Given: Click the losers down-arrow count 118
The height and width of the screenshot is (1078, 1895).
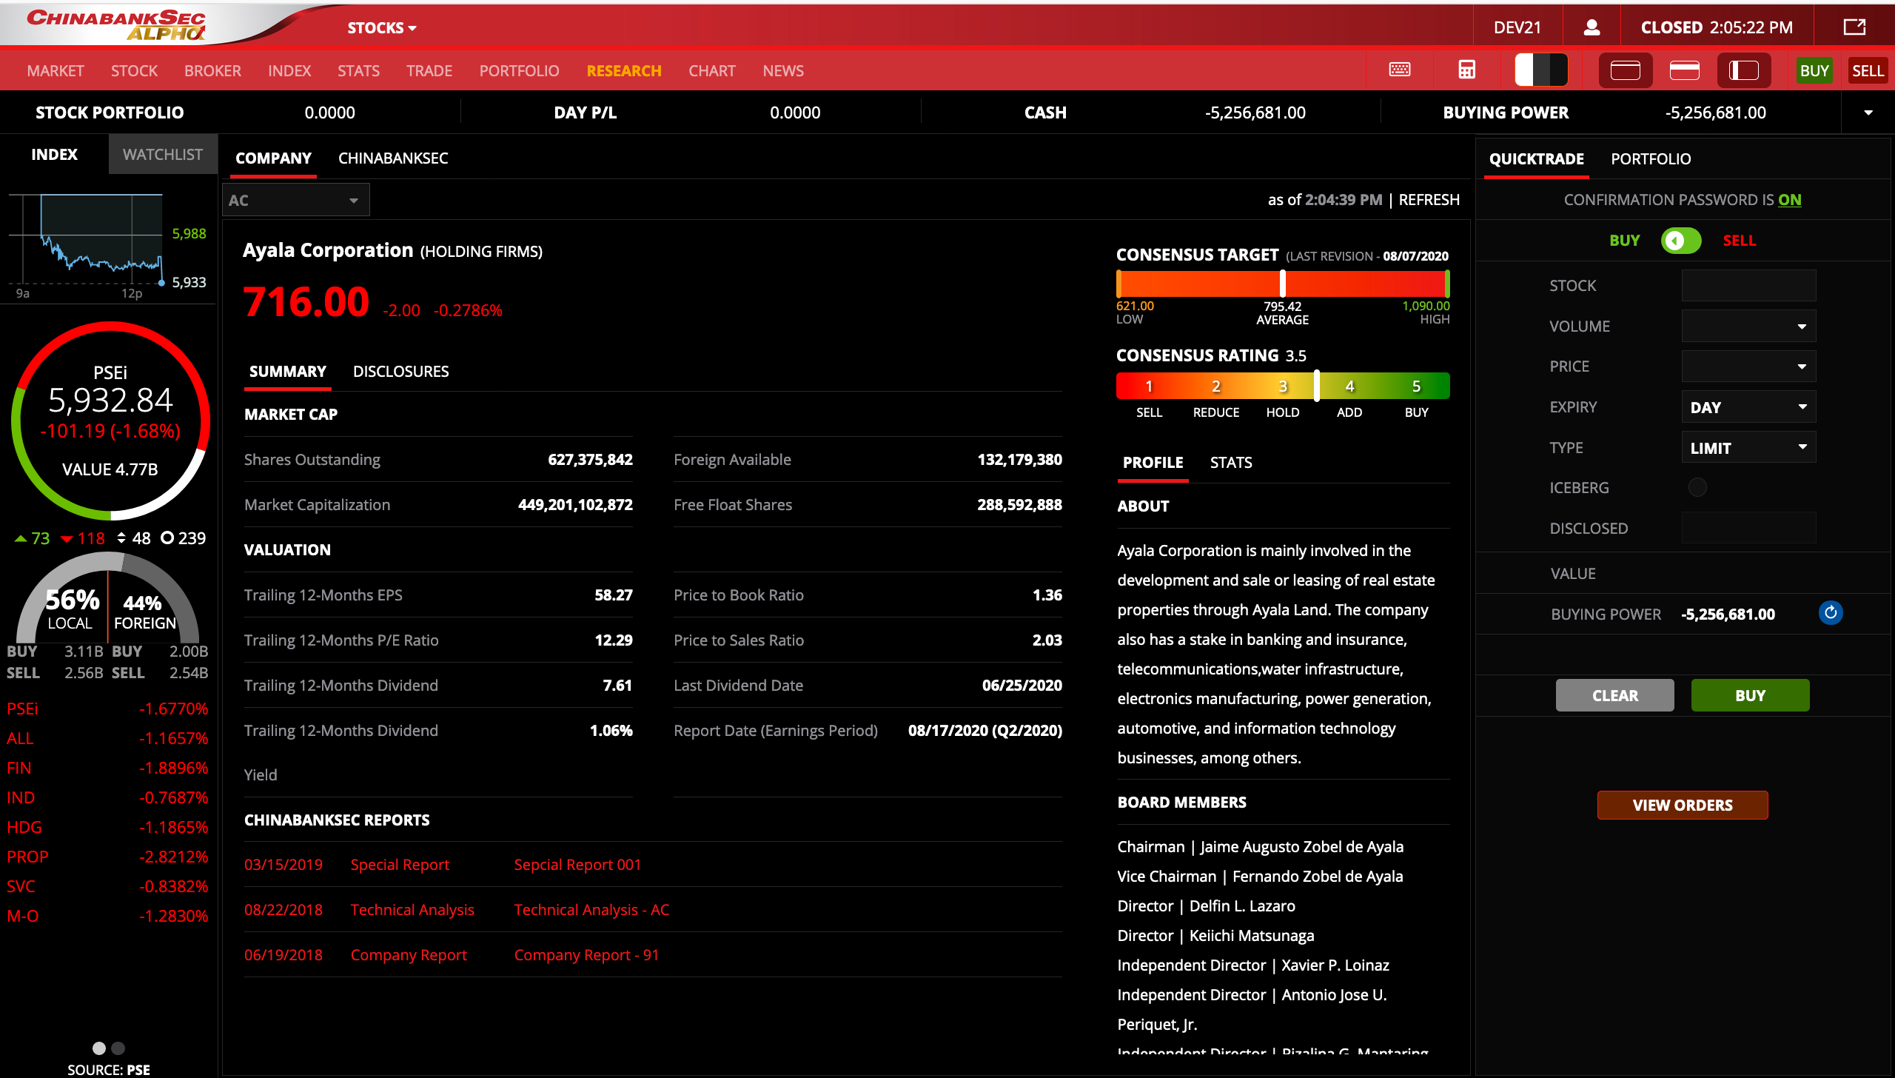Looking at the screenshot, I should tap(83, 538).
